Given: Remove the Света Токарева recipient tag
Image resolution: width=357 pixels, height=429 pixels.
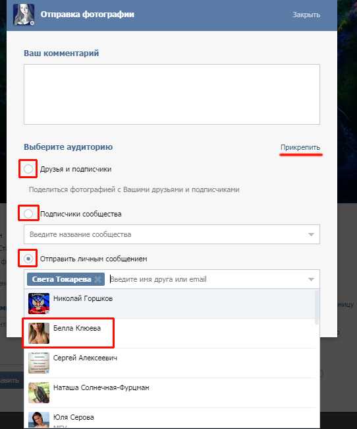Looking at the screenshot, I should (x=97, y=279).
